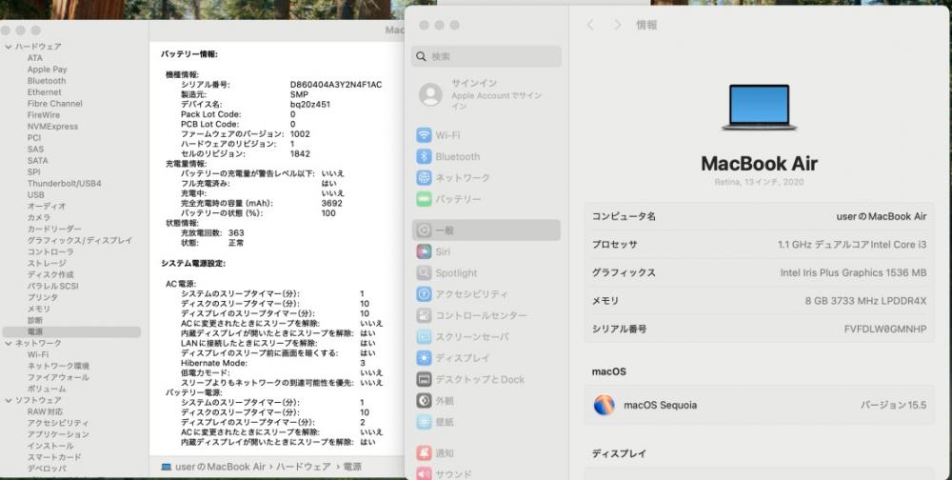Open コントロールセンター settings icon
This screenshot has height=480, width=952.
coord(424,315)
